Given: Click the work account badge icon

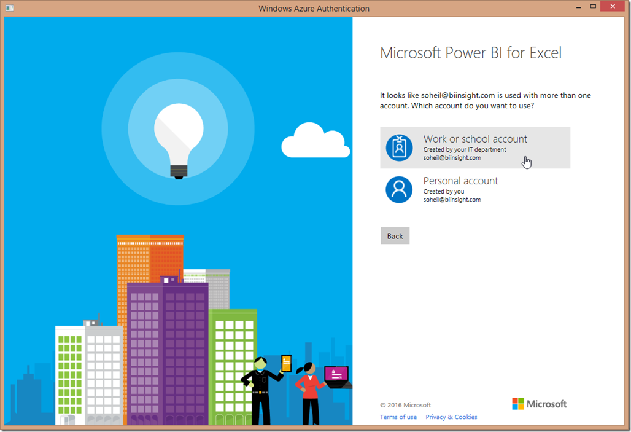Looking at the screenshot, I should [399, 148].
